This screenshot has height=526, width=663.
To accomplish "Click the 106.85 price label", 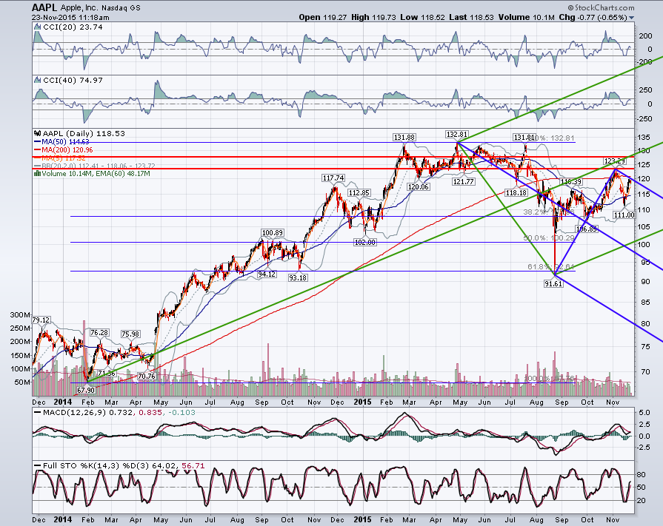I will 587,229.
